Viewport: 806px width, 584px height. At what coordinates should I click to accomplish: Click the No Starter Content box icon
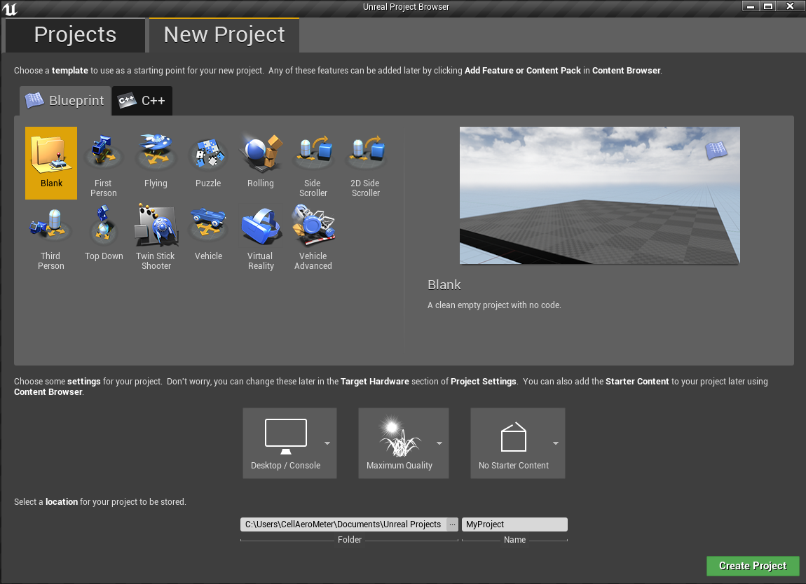pos(514,437)
